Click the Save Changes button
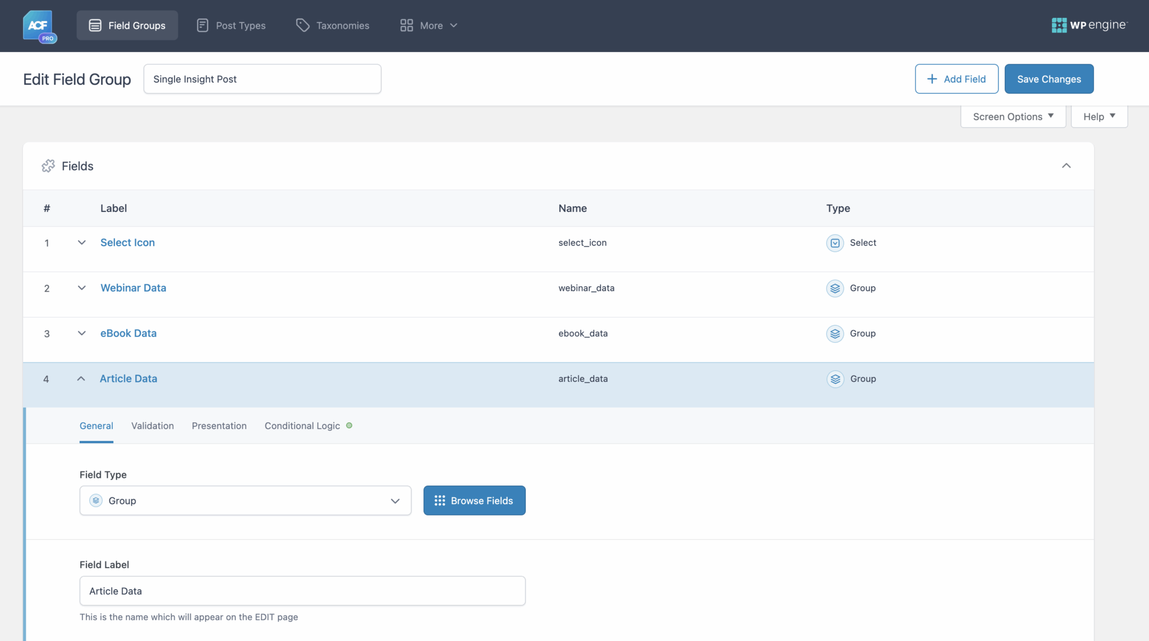1149x641 pixels. click(x=1048, y=79)
